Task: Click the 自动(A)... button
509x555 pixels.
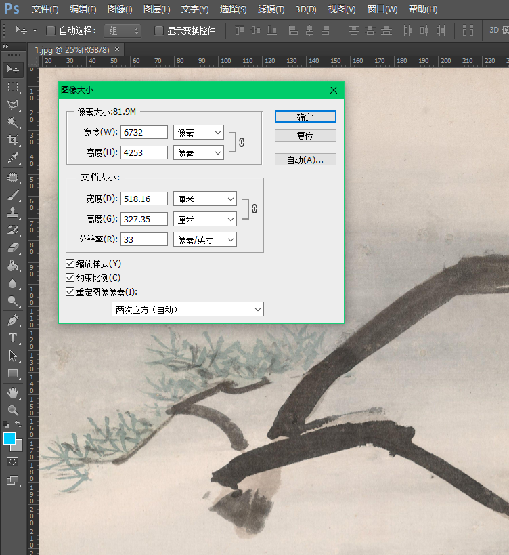Action: [305, 160]
